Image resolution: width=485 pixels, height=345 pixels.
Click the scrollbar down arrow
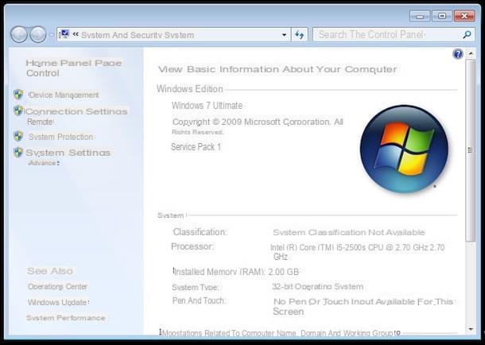(471, 329)
